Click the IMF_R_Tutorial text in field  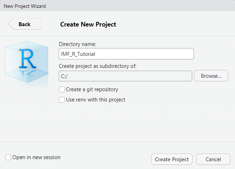[78, 54]
